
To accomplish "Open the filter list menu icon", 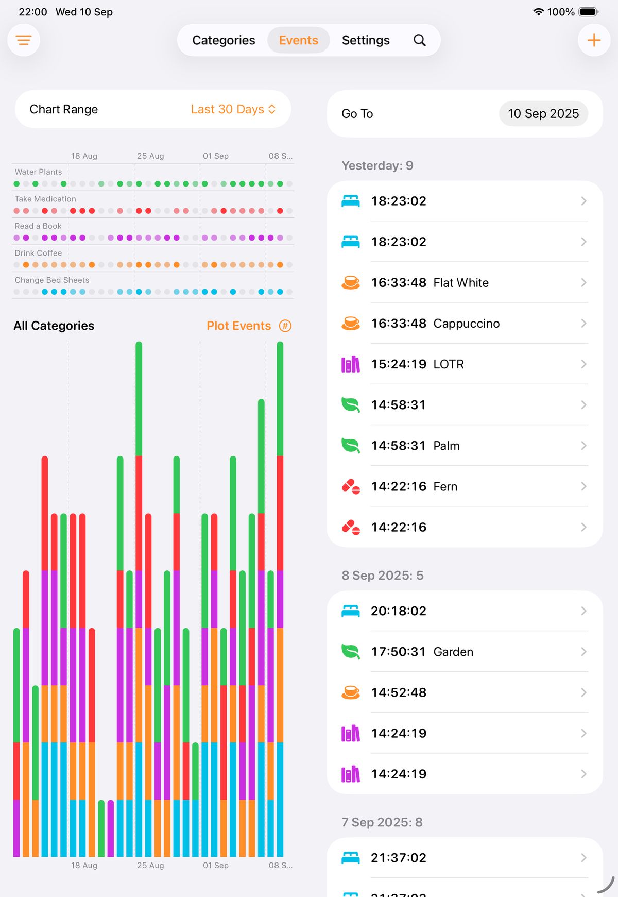I will click(24, 40).
